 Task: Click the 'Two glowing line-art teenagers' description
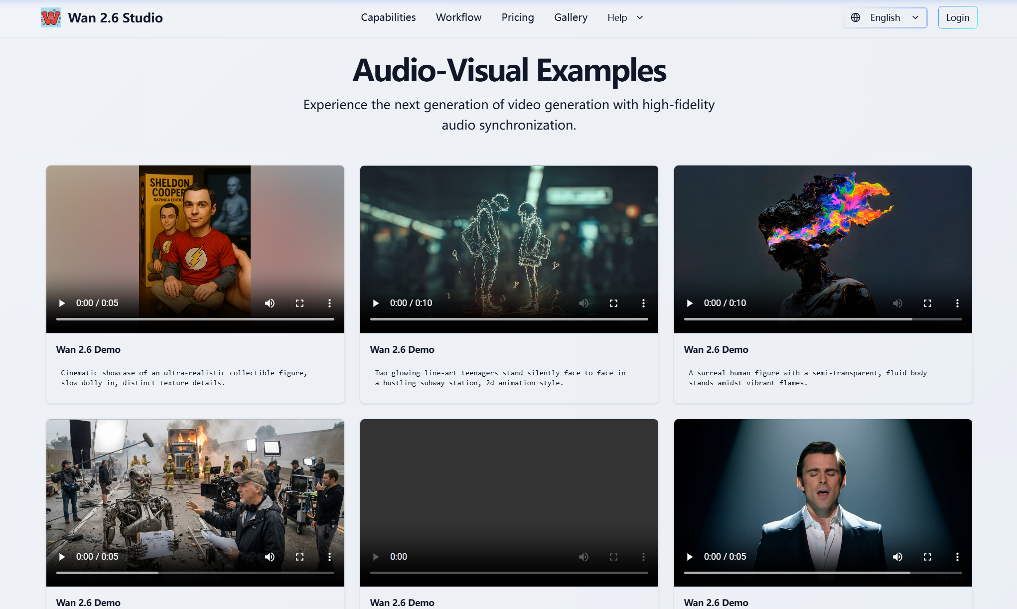(500, 378)
